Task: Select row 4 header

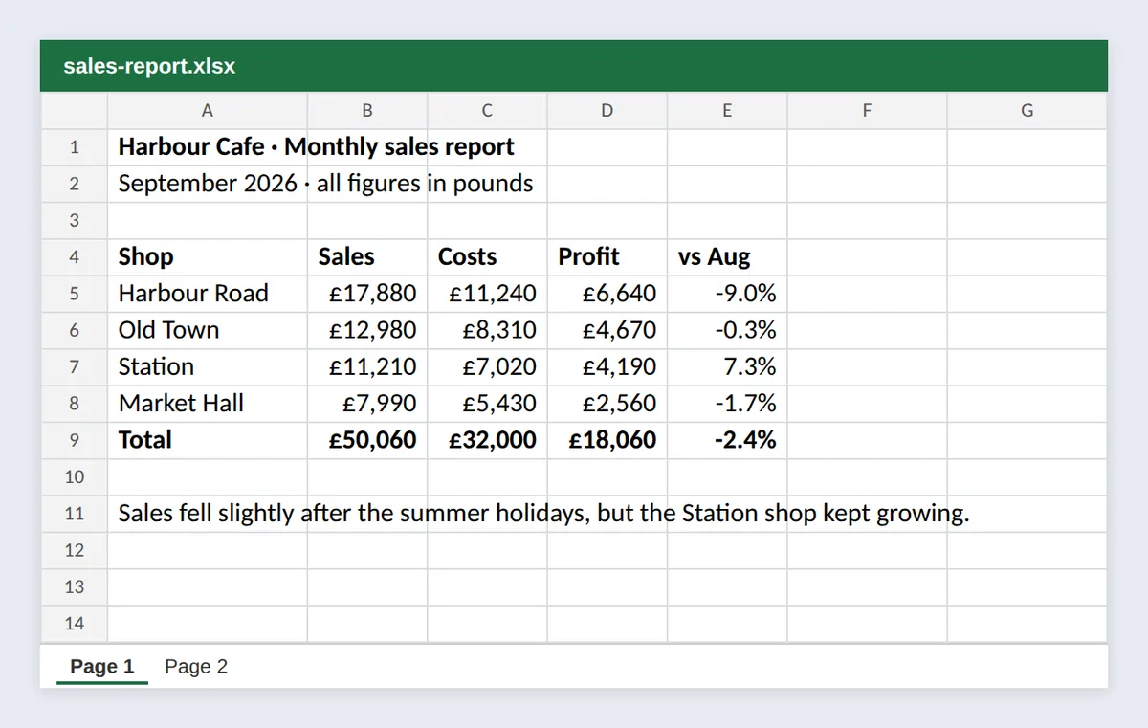Action: click(x=75, y=257)
